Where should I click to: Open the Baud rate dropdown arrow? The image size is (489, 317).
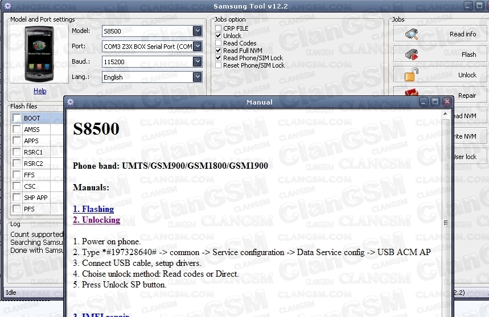[x=197, y=61]
